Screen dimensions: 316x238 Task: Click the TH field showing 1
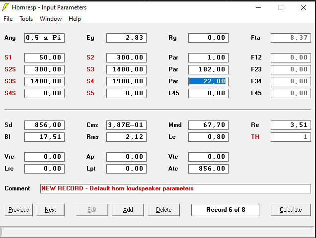[291, 137]
